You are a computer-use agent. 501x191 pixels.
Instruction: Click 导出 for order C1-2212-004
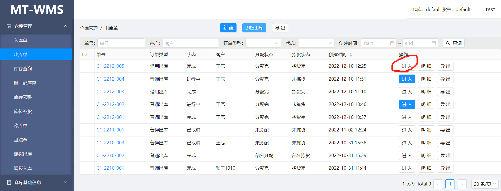pos(445,79)
